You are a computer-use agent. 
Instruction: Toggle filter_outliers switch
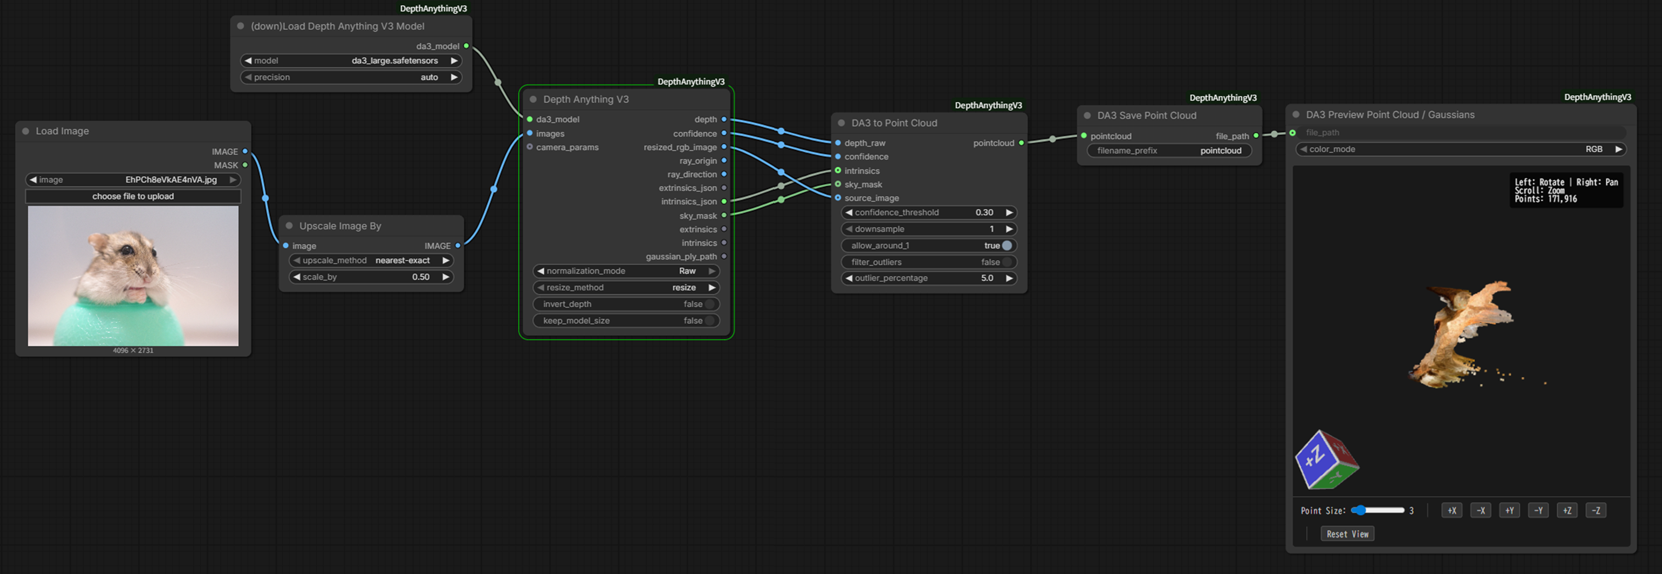(1006, 262)
